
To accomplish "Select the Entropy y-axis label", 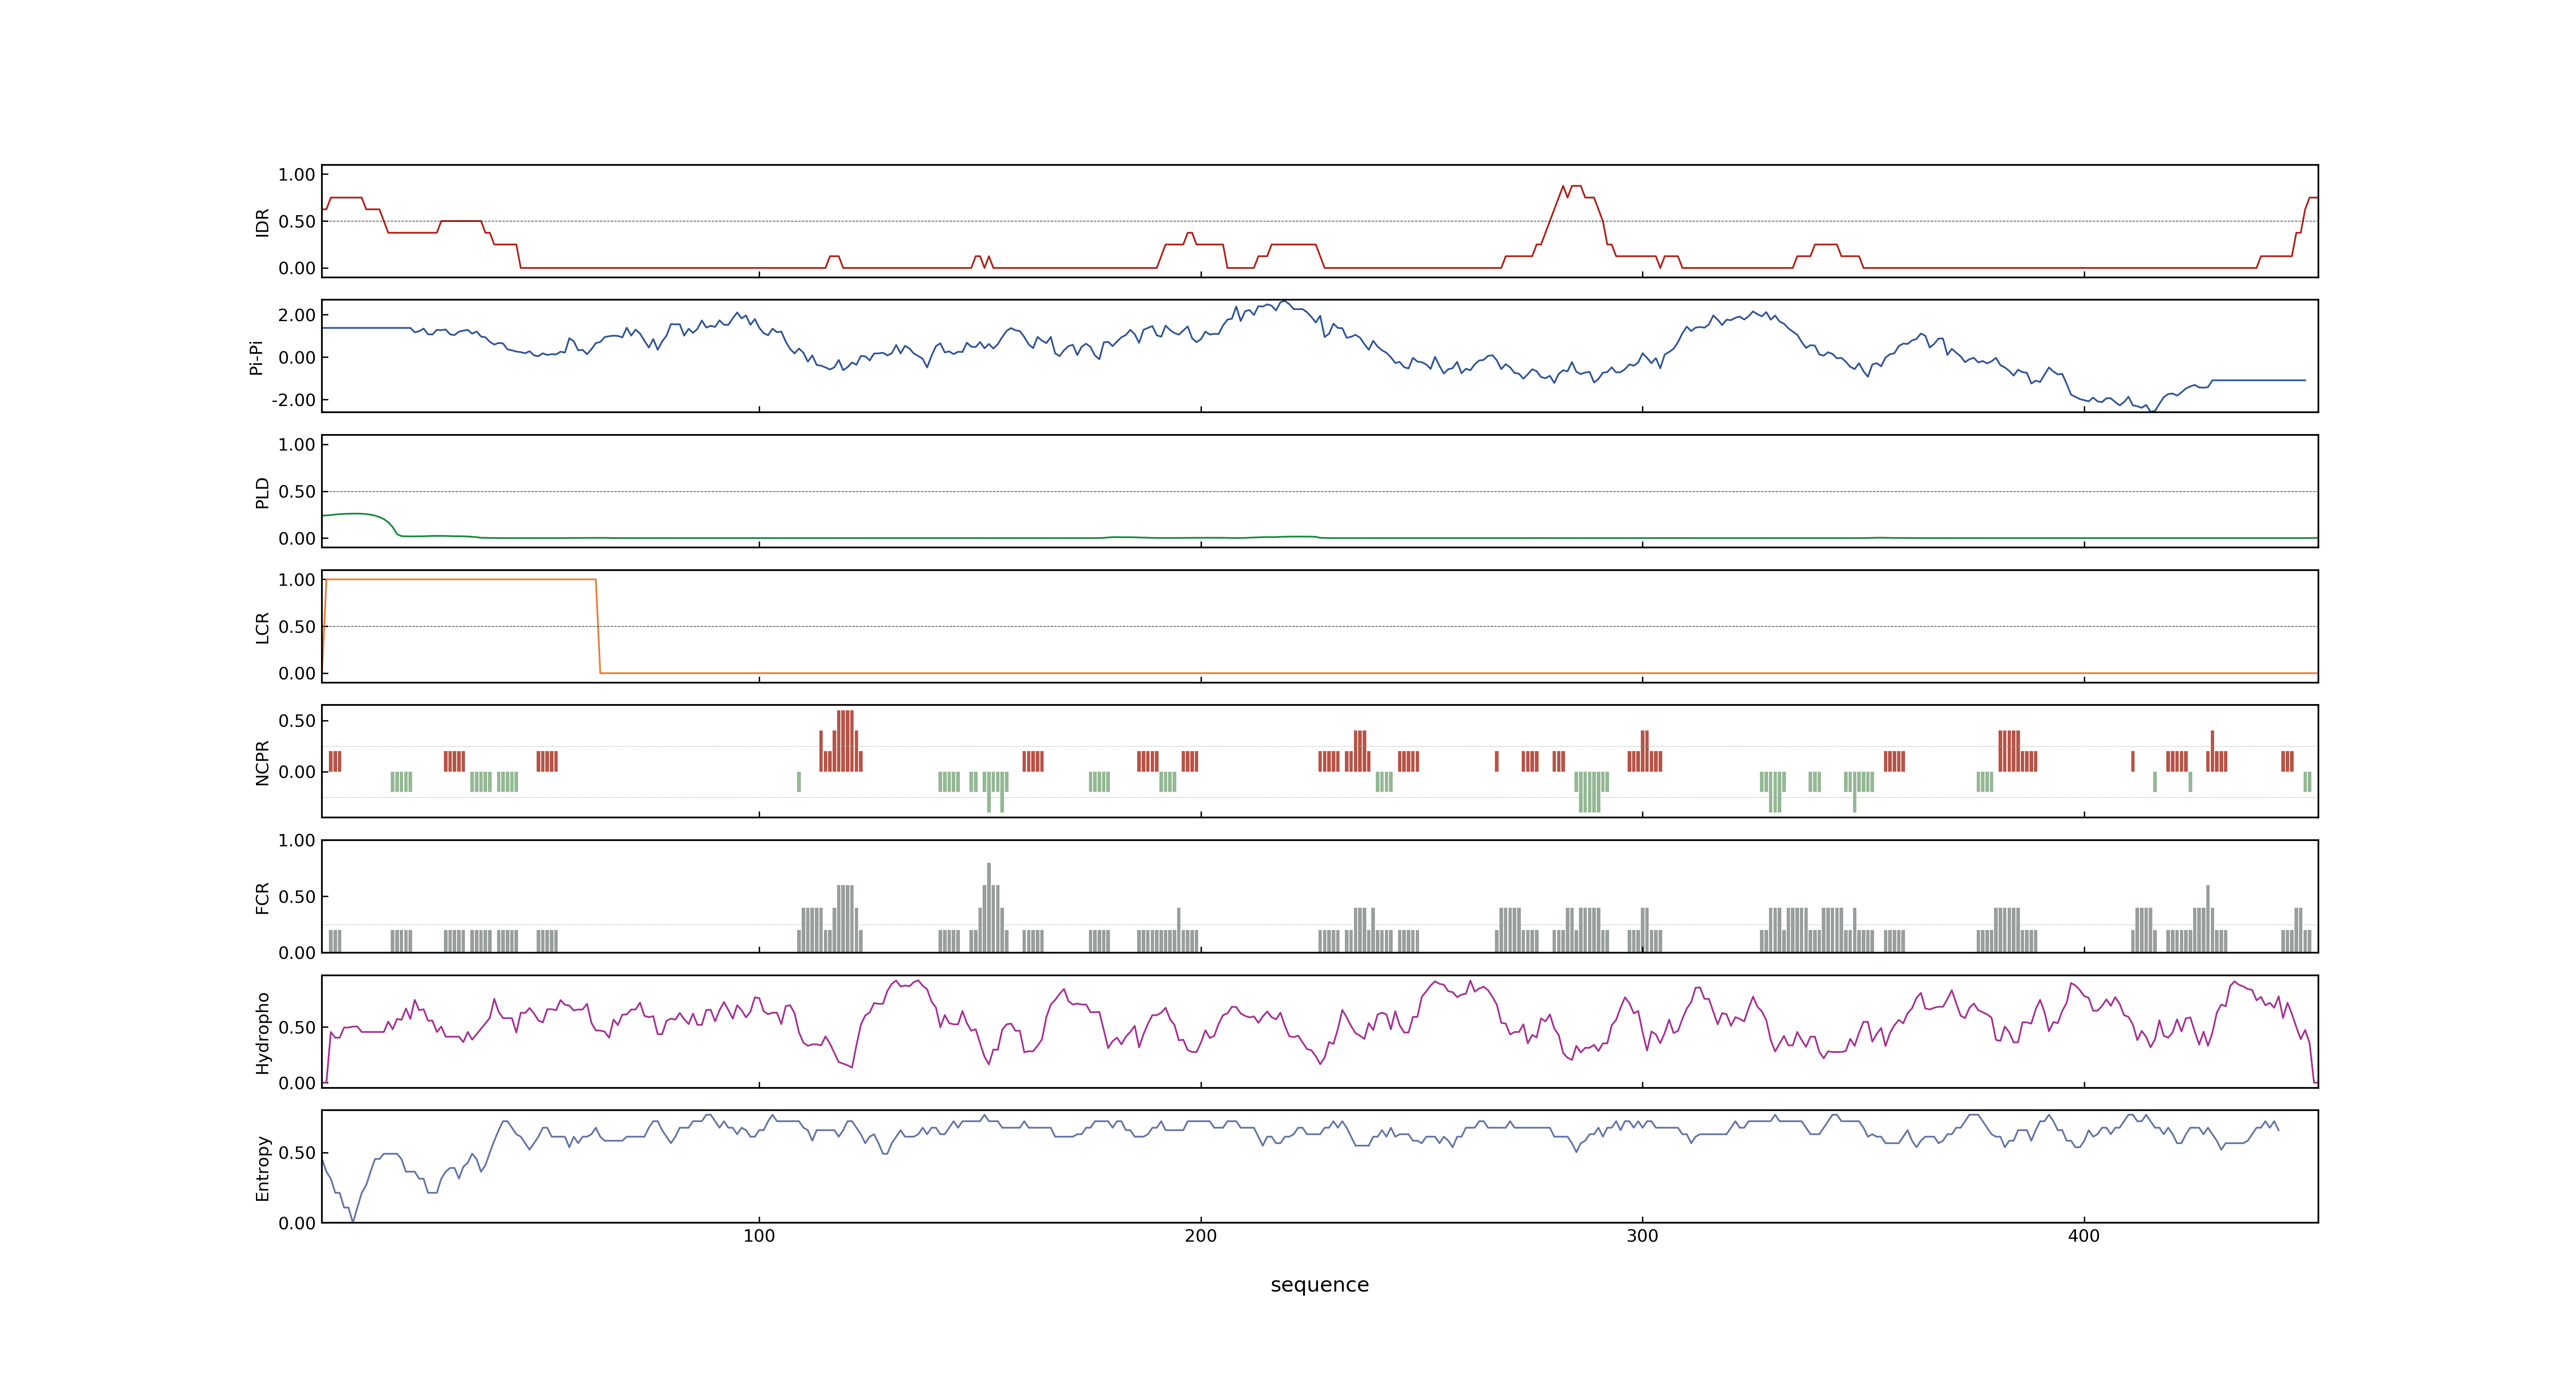I will (262, 1167).
